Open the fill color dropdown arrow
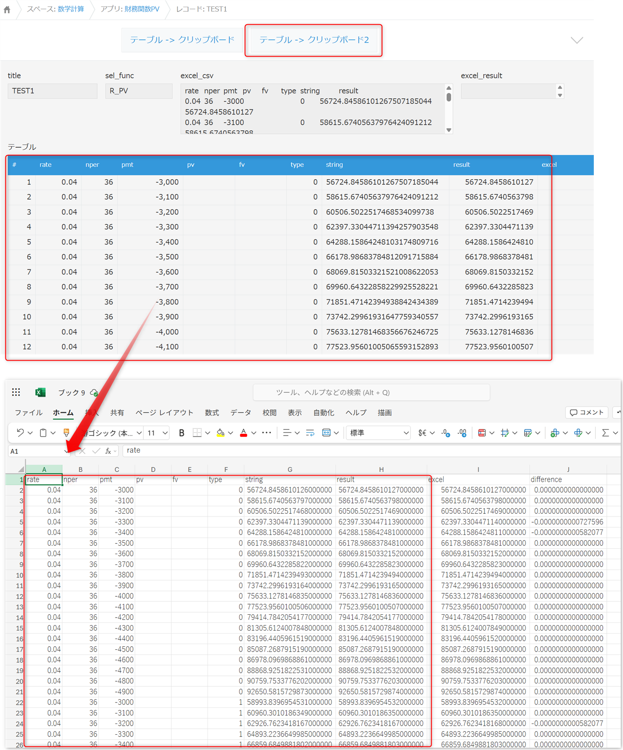 [x=230, y=433]
